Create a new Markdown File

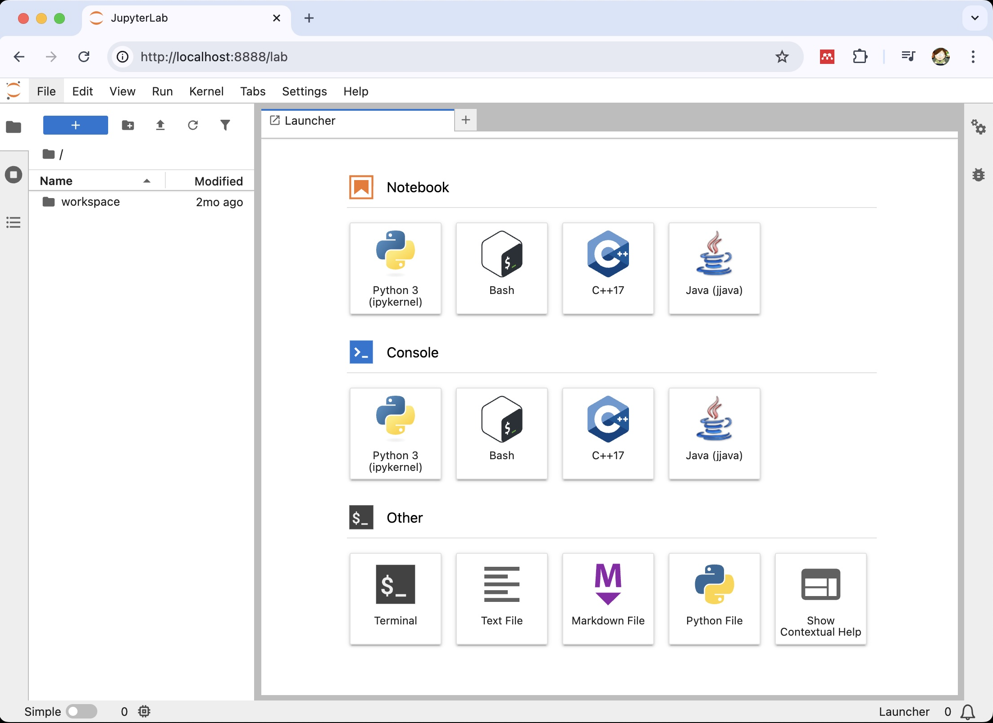point(608,599)
